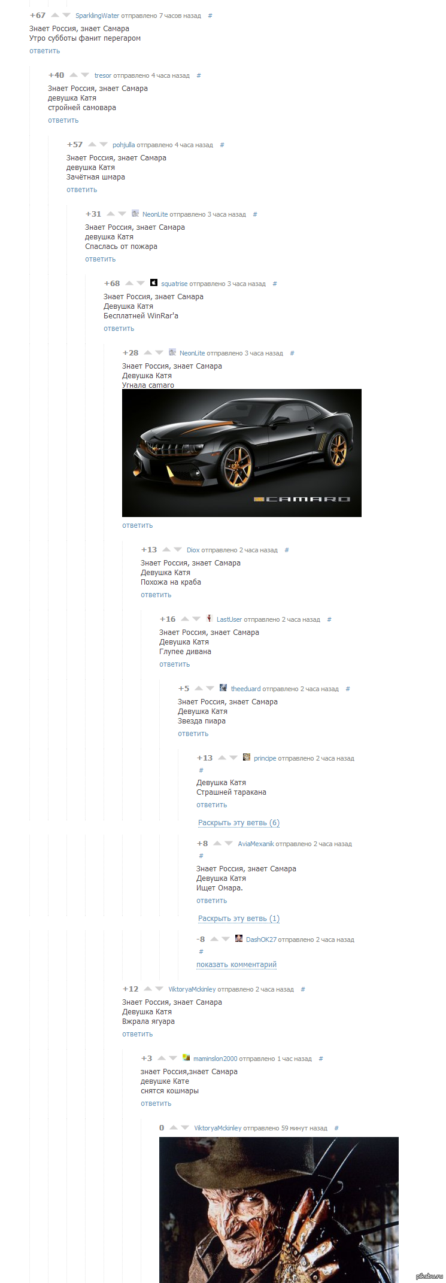Reply to NeonLite's camaro comment
This screenshot has width=446, height=1283.
[138, 525]
